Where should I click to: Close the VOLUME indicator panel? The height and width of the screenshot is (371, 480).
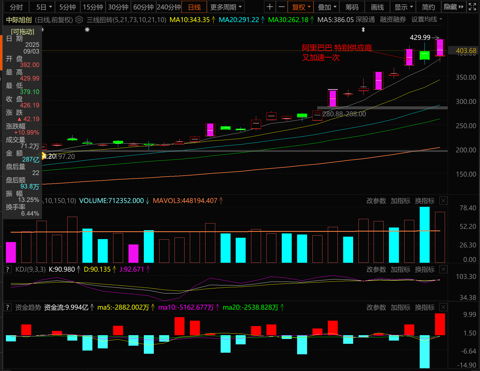click(x=443, y=201)
